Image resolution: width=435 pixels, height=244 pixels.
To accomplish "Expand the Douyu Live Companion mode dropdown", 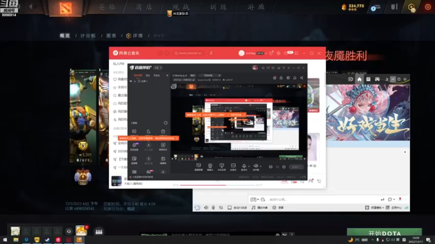I will point(158,68).
